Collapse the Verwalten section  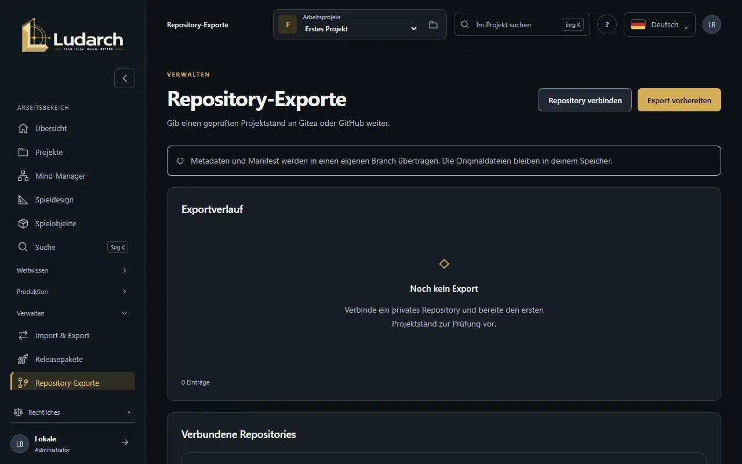point(72,313)
